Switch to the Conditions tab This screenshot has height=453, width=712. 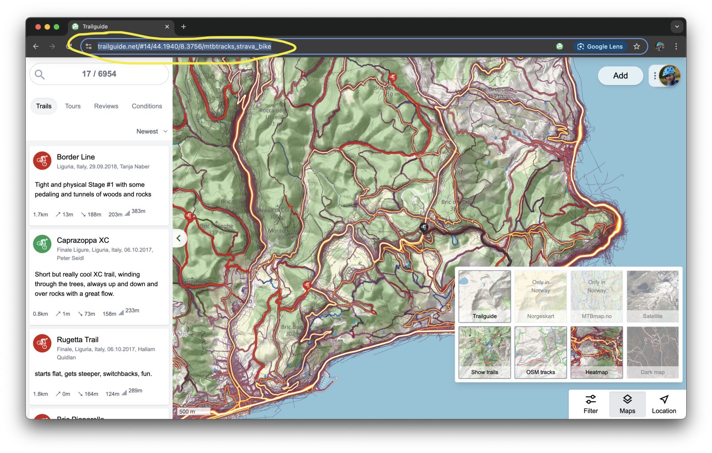pyautogui.click(x=147, y=106)
